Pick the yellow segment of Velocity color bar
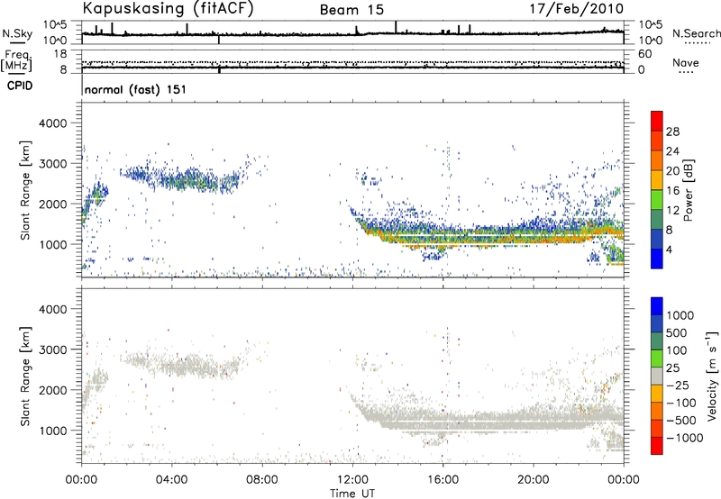 (x=657, y=394)
